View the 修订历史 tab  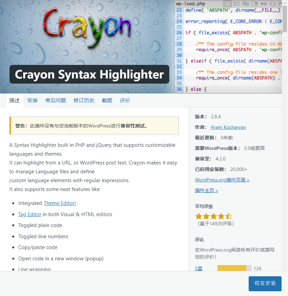pos(84,101)
